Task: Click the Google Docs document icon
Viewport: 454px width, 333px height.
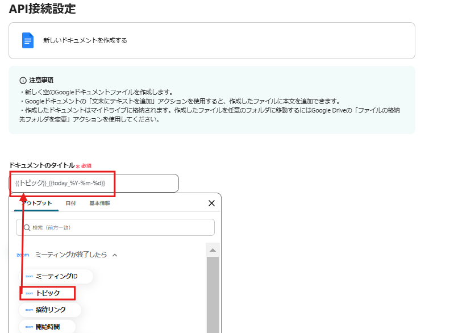Action: [28, 40]
